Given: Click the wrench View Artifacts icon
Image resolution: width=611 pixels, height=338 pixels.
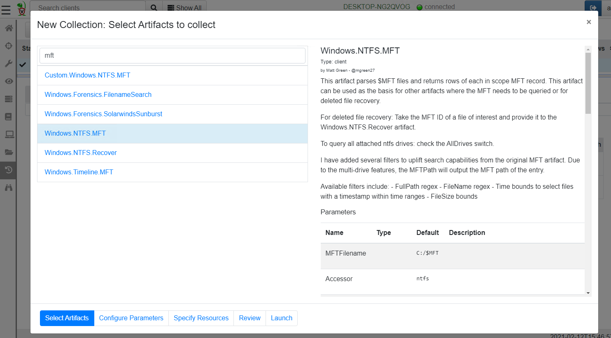Looking at the screenshot, I should [x=9, y=63].
